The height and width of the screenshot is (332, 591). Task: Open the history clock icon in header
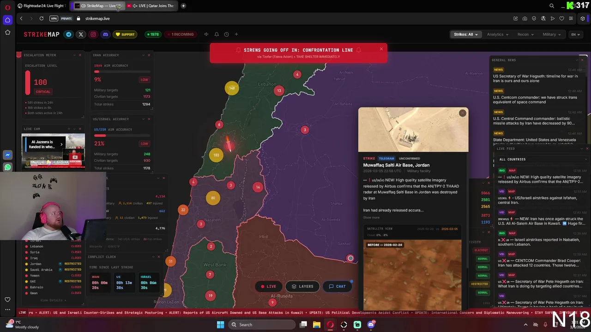coord(226,34)
